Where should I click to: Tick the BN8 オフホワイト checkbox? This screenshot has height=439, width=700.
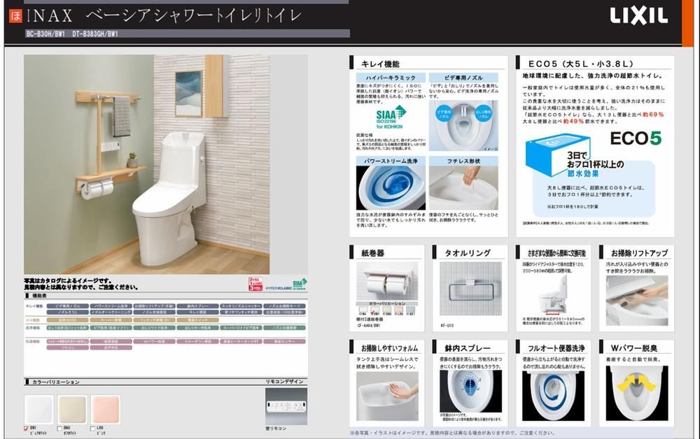tap(59, 429)
